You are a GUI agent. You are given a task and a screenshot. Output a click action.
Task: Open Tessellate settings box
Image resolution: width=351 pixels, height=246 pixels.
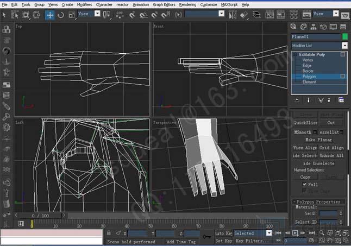point(341,132)
